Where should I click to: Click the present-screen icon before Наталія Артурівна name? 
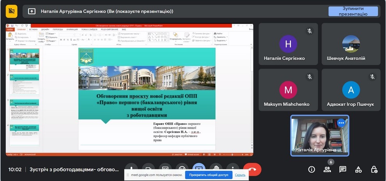tap(32, 11)
